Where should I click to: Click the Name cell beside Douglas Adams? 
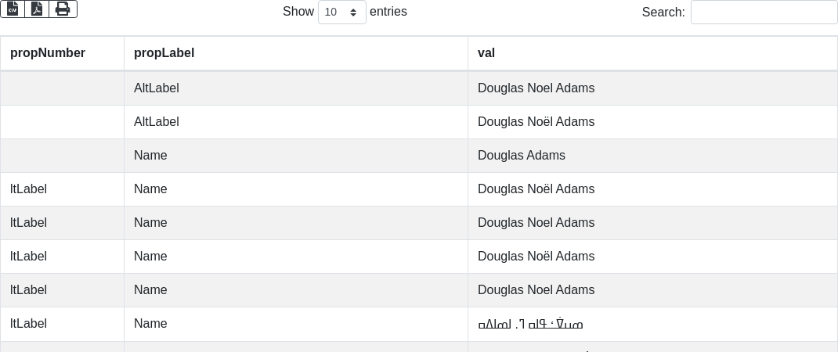click(x=150, y=156)
